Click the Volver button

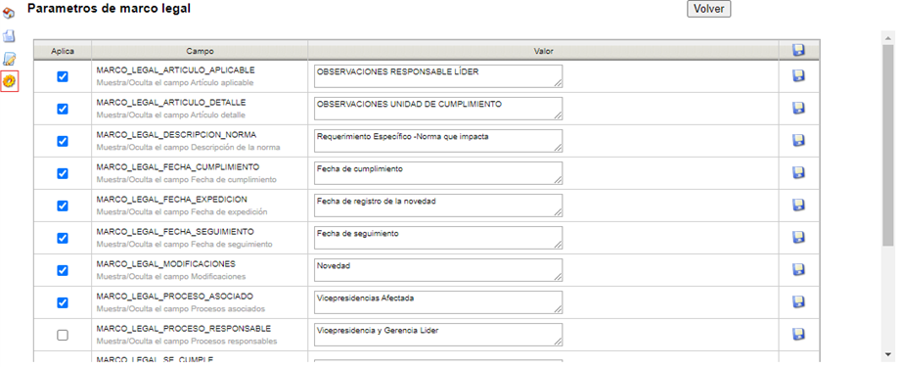coord(709,9)
